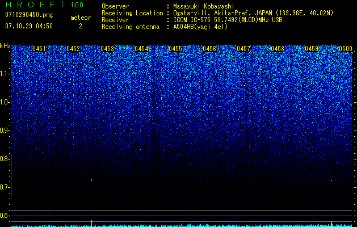Click the 1.0 kHz axis label
Screen dimensions: 357x227
(x=4, y=103)
